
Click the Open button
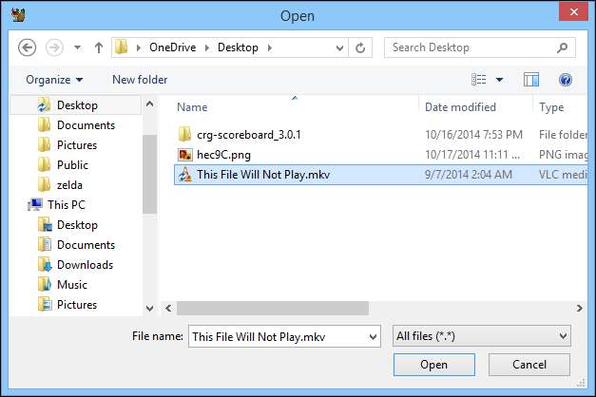tap(434, 365)
